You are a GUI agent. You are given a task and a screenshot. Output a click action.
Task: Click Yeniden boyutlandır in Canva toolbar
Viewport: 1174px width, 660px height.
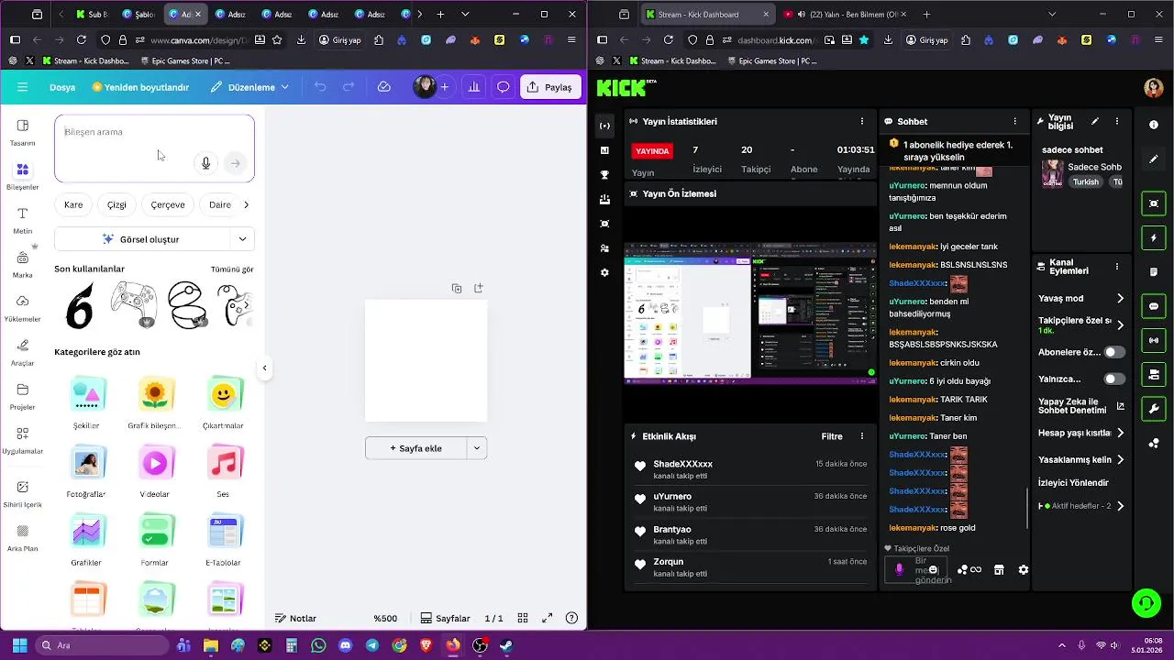coord(140,87)
